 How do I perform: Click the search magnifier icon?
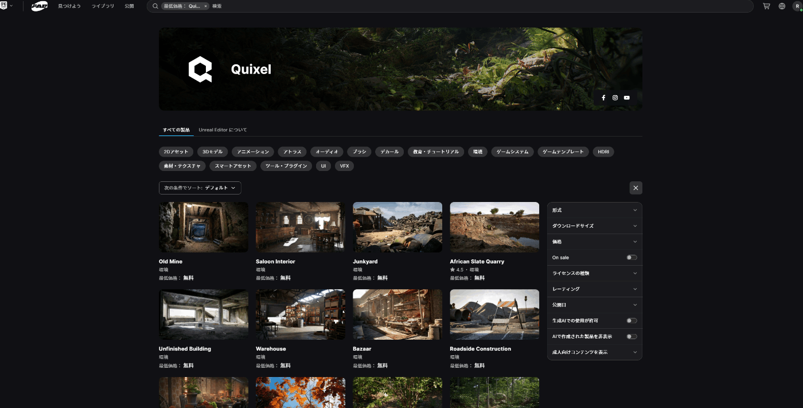click(x=155, y=6)
